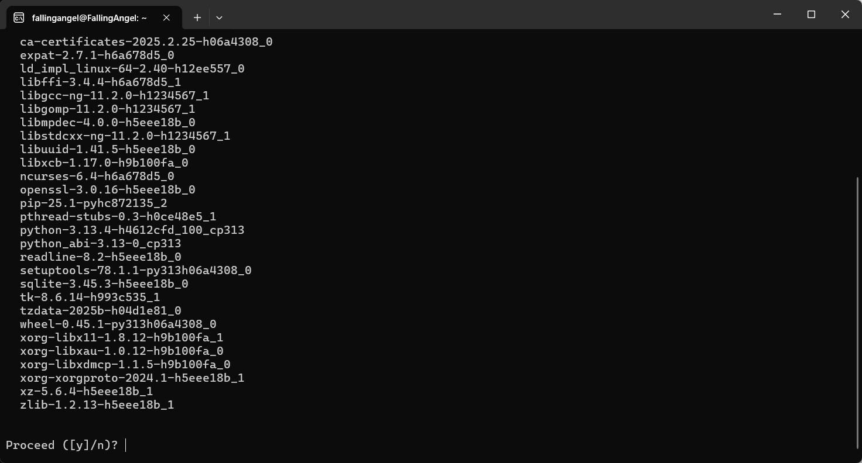Minimize the terminal window
The height and width of the screenshot is (463, 862).
pyautogui.click(x=777, y=14)
